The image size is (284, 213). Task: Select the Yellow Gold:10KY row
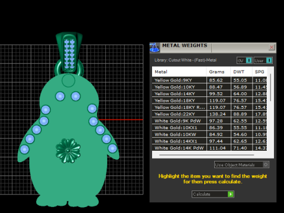[209, 87]
